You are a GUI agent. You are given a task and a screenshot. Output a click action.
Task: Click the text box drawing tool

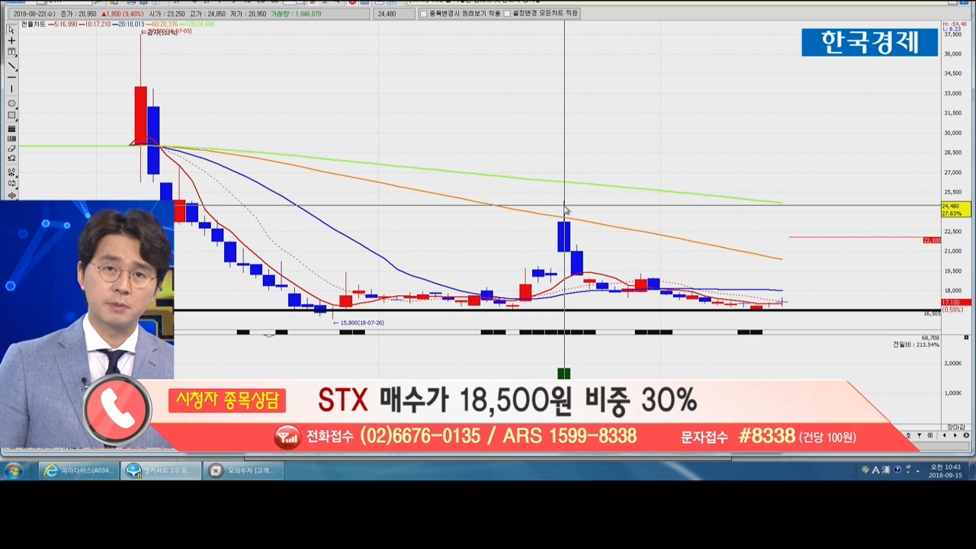pyautogui.click(x=11, y=53)
